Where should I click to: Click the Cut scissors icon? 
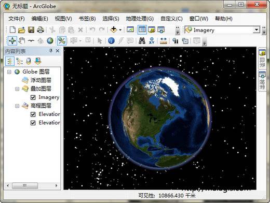tap(52, 30)
